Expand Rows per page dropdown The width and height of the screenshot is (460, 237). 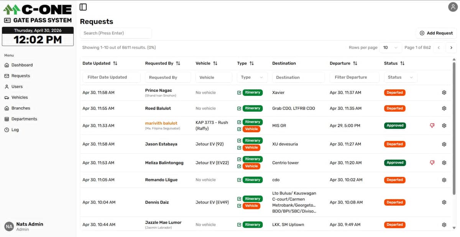(x=391, y=47)
